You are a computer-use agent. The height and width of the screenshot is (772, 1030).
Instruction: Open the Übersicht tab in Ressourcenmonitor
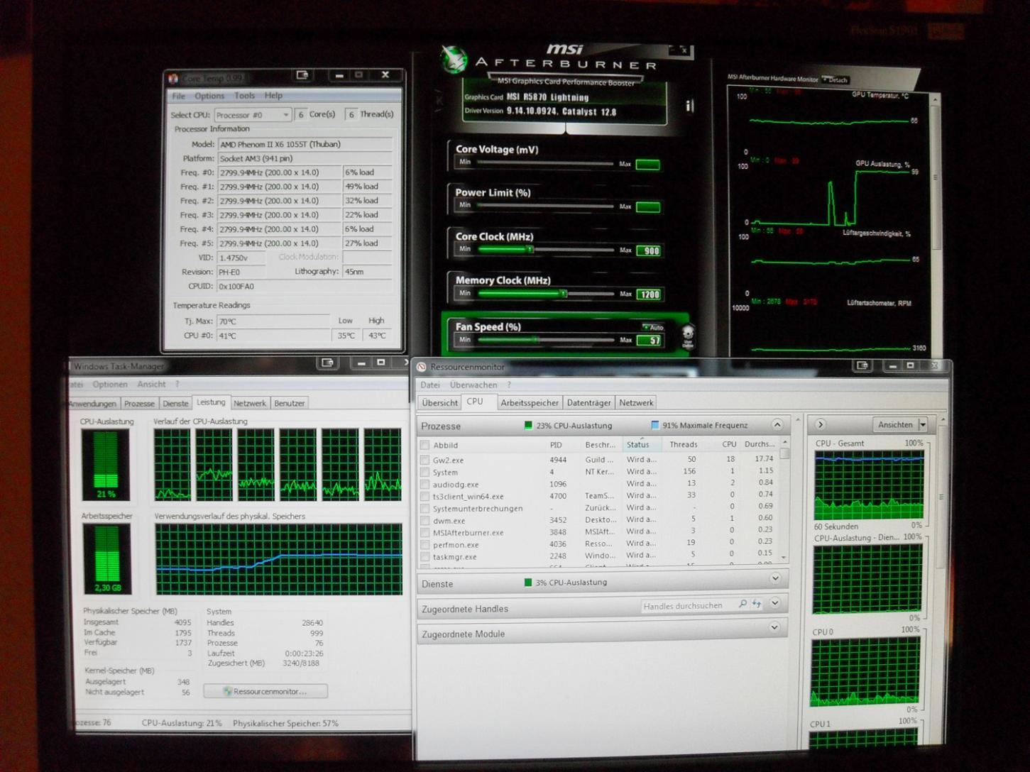click(x=440, y=402)
